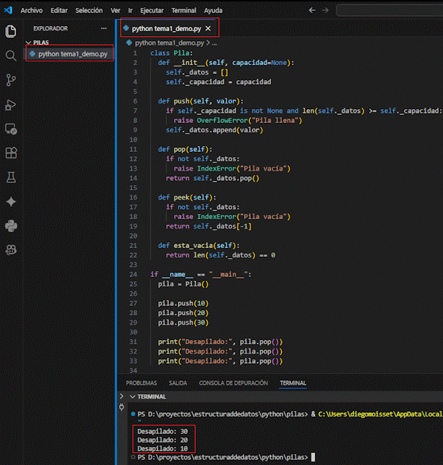Screen dimensions: 443x465
Task: Open the Remote Explorer icon
Action: click(11, 129)
